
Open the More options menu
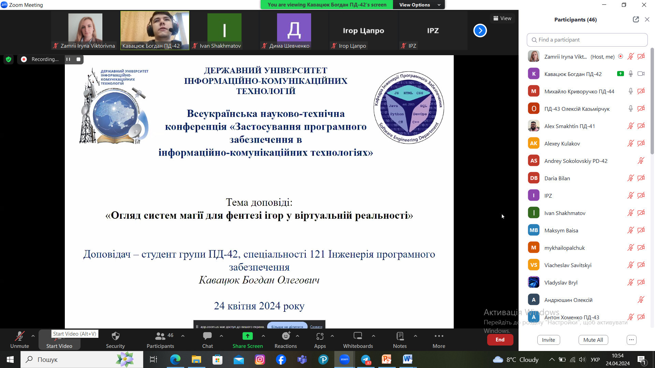(439, 340)
